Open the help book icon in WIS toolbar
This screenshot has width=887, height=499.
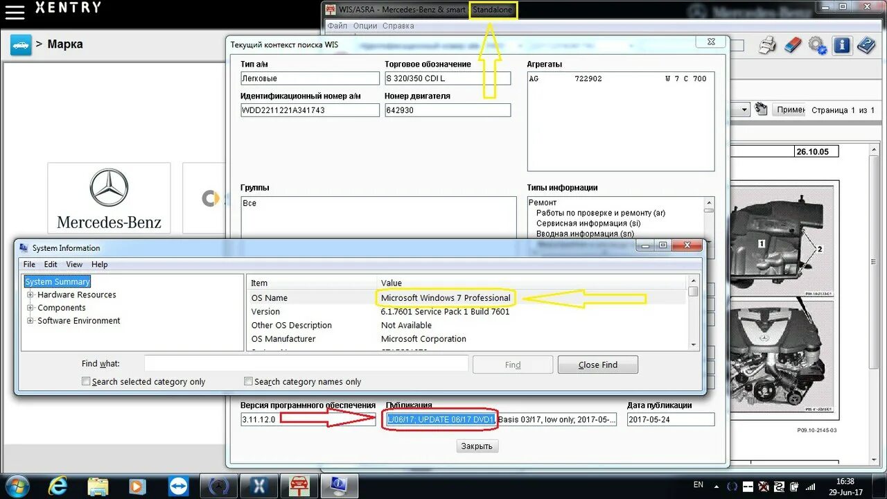pyautogui.click(x=866, y=46)
